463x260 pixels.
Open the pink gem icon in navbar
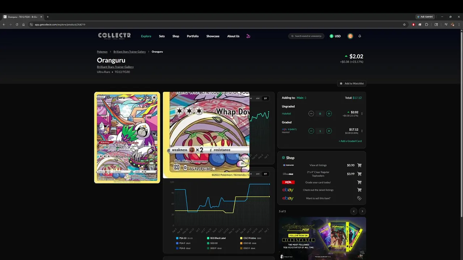click(248, 36)
